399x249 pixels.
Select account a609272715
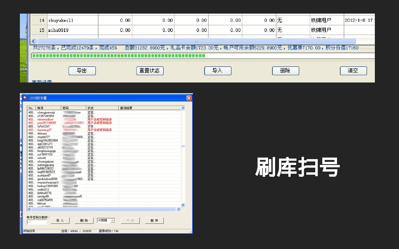click(x=45, y=147)
